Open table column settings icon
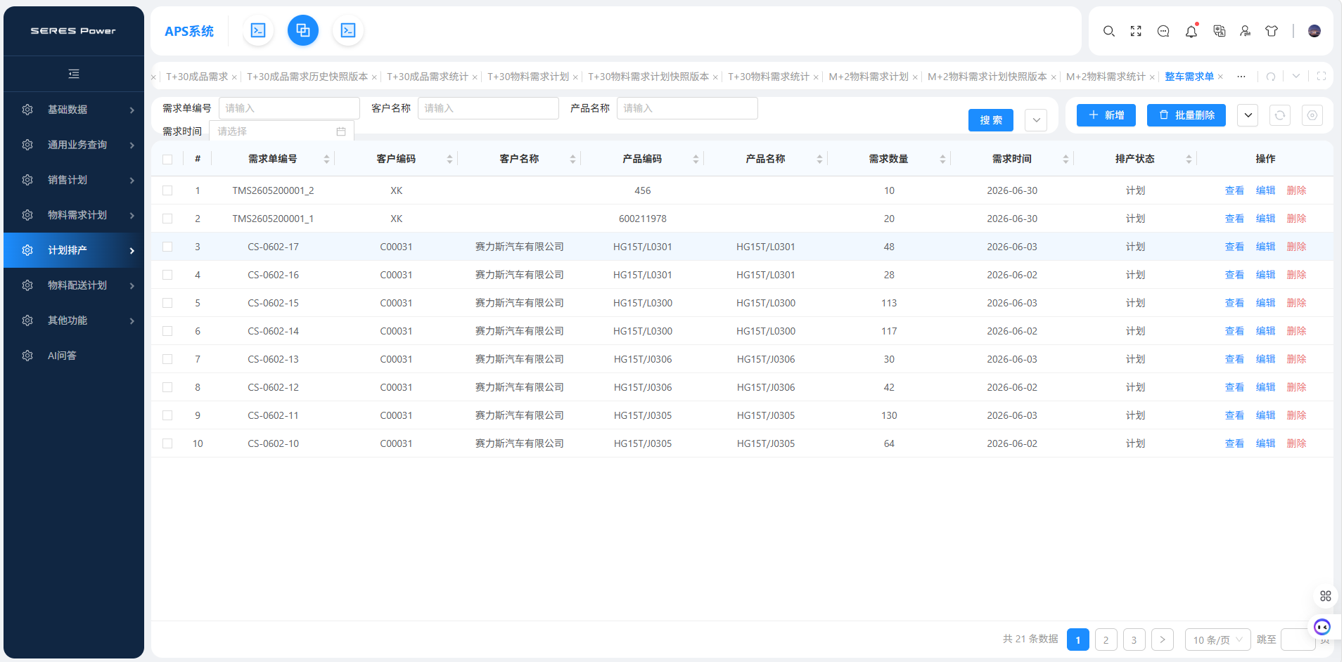This screenshot has width=1344, height=662. coord(1312,115)
